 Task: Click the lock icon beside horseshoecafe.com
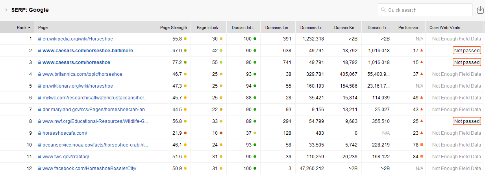[39, 133]
